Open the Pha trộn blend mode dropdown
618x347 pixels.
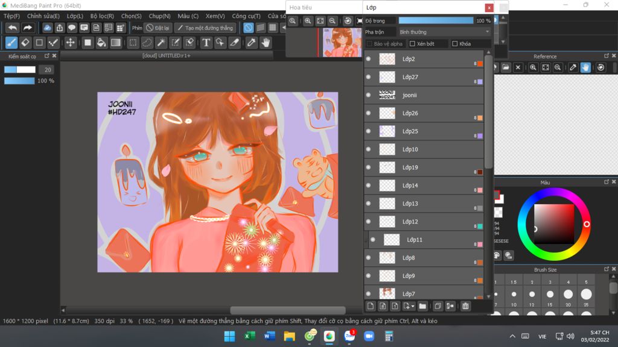point(444,32)
